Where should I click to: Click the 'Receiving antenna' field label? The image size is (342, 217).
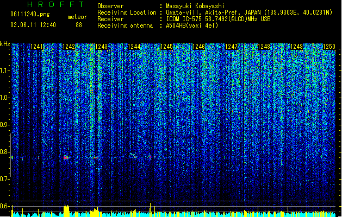pos(125,25)
